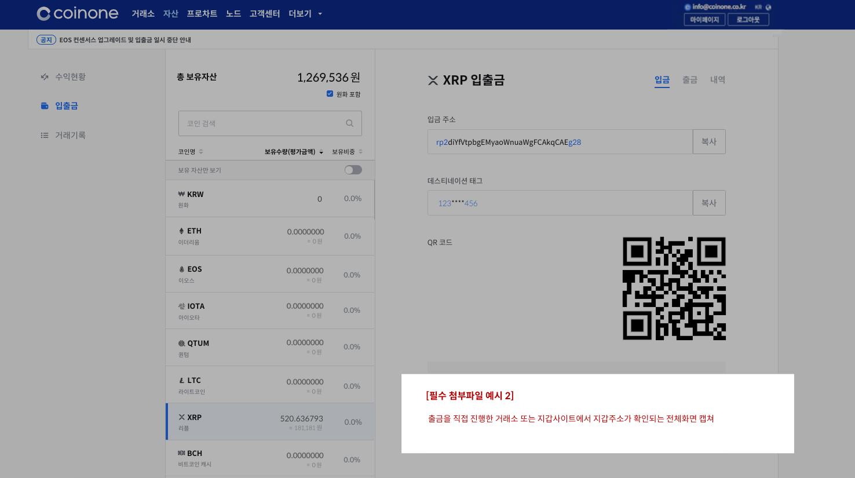Scan the XRP QR code image
Viewport: 855px width, 478px height.
click(x=674, y=287)
